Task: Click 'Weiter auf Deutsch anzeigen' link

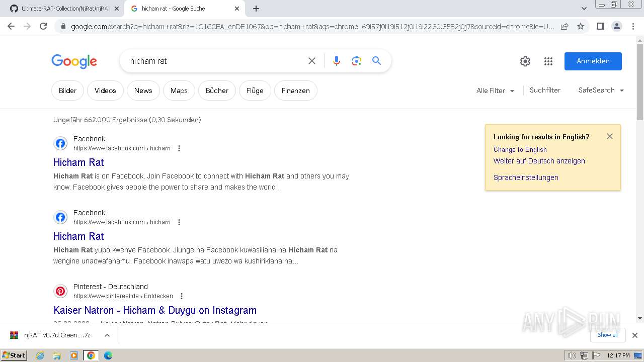Action: point(539,161)
